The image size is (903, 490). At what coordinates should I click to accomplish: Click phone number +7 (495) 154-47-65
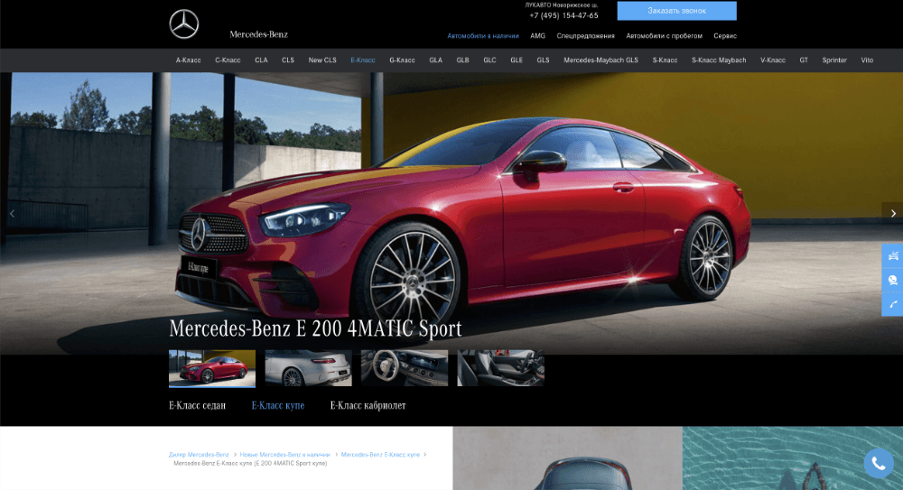pos(563,15)
